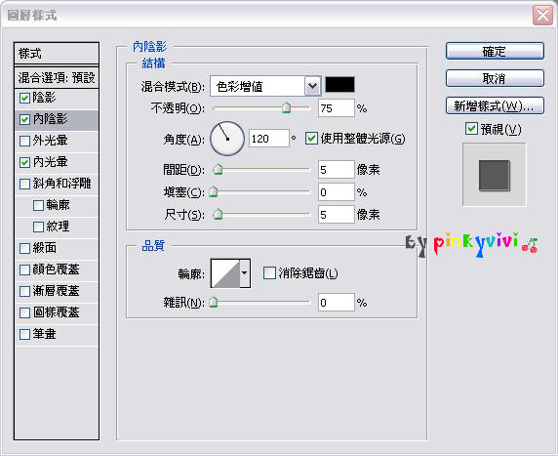Image resolution: width=558 pixels, height=456 pixels.
Task: Uncheck the 陰影 drop shadow checkbox
Action: pos(24,98)
